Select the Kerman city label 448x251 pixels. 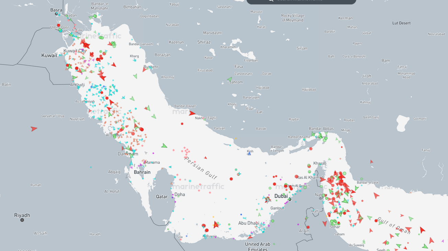[345, 18]
